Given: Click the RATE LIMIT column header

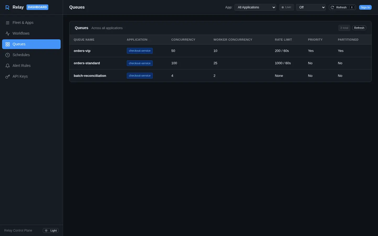Looking at the screenshot, I should point(283,40).
